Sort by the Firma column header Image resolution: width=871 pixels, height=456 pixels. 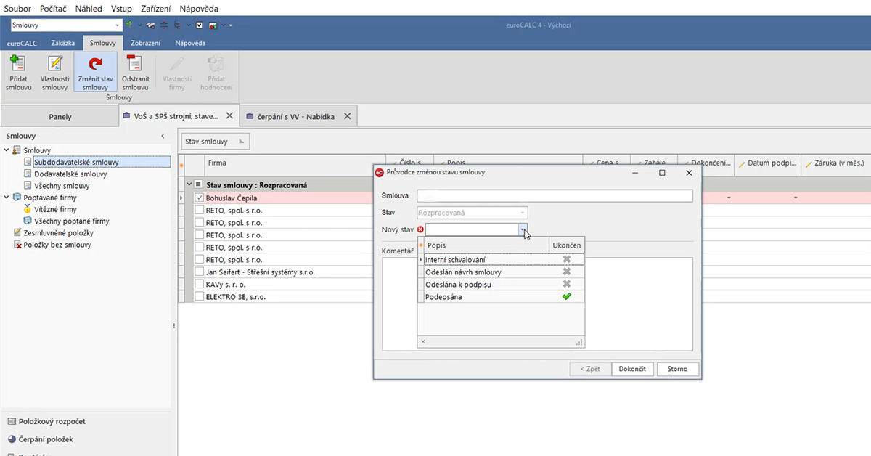pyautogui.click(x=293, y=163)
